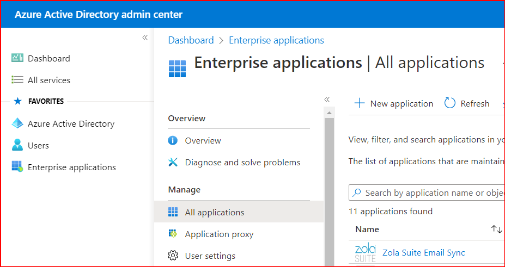Viewport: 505px width, 267px height.
Task: Click the Manage section heading
Action: (x=184, y=190)
